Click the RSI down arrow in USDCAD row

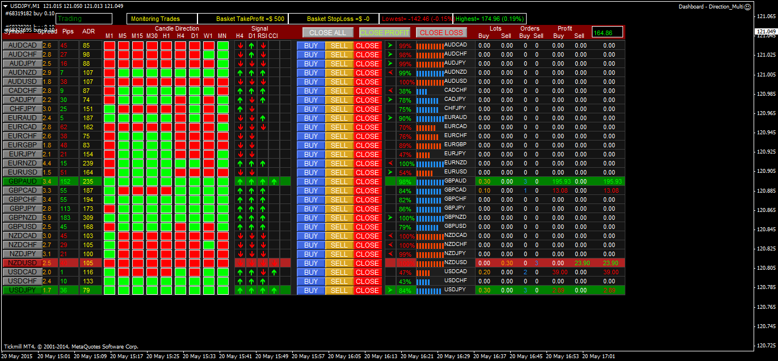point(262,273)
